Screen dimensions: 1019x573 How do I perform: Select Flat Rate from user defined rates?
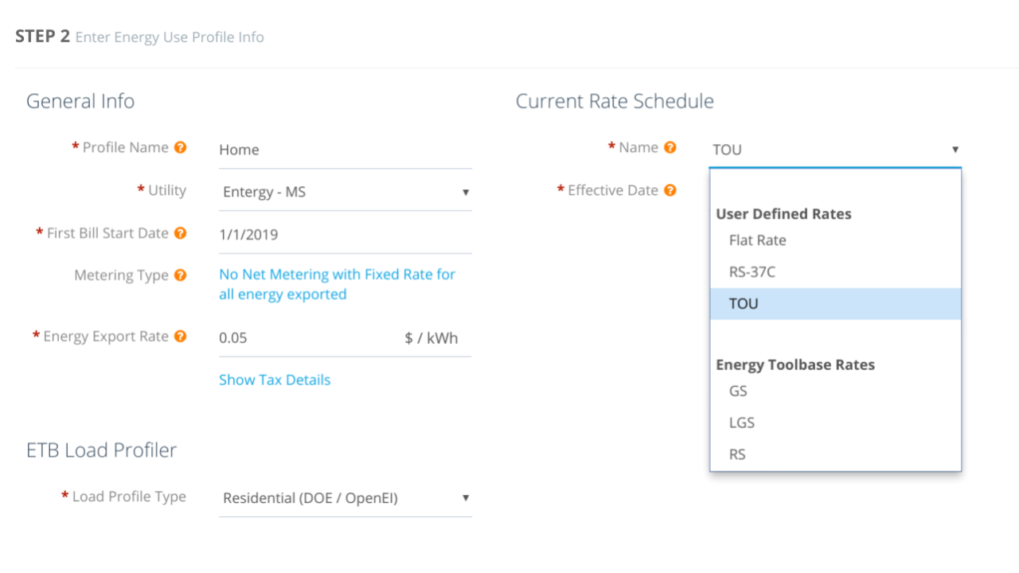tap(757, 240)
